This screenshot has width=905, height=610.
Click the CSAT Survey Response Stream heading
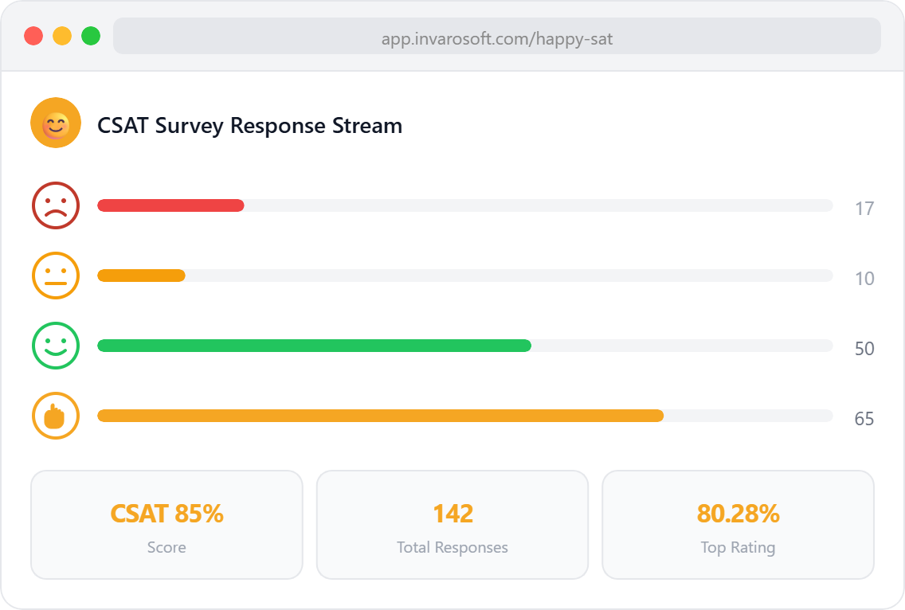[250, 125]
